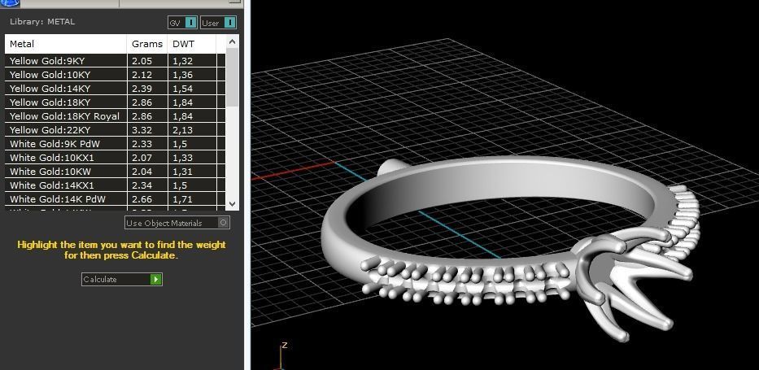Click the Calculate button

[121, 279]
